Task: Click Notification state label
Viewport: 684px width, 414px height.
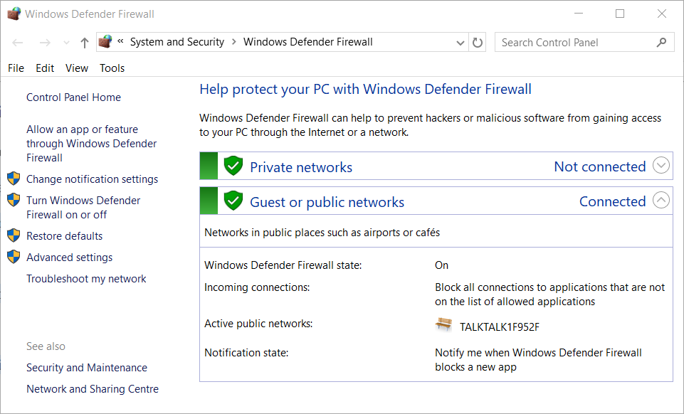Action: (x=246, y=353)
